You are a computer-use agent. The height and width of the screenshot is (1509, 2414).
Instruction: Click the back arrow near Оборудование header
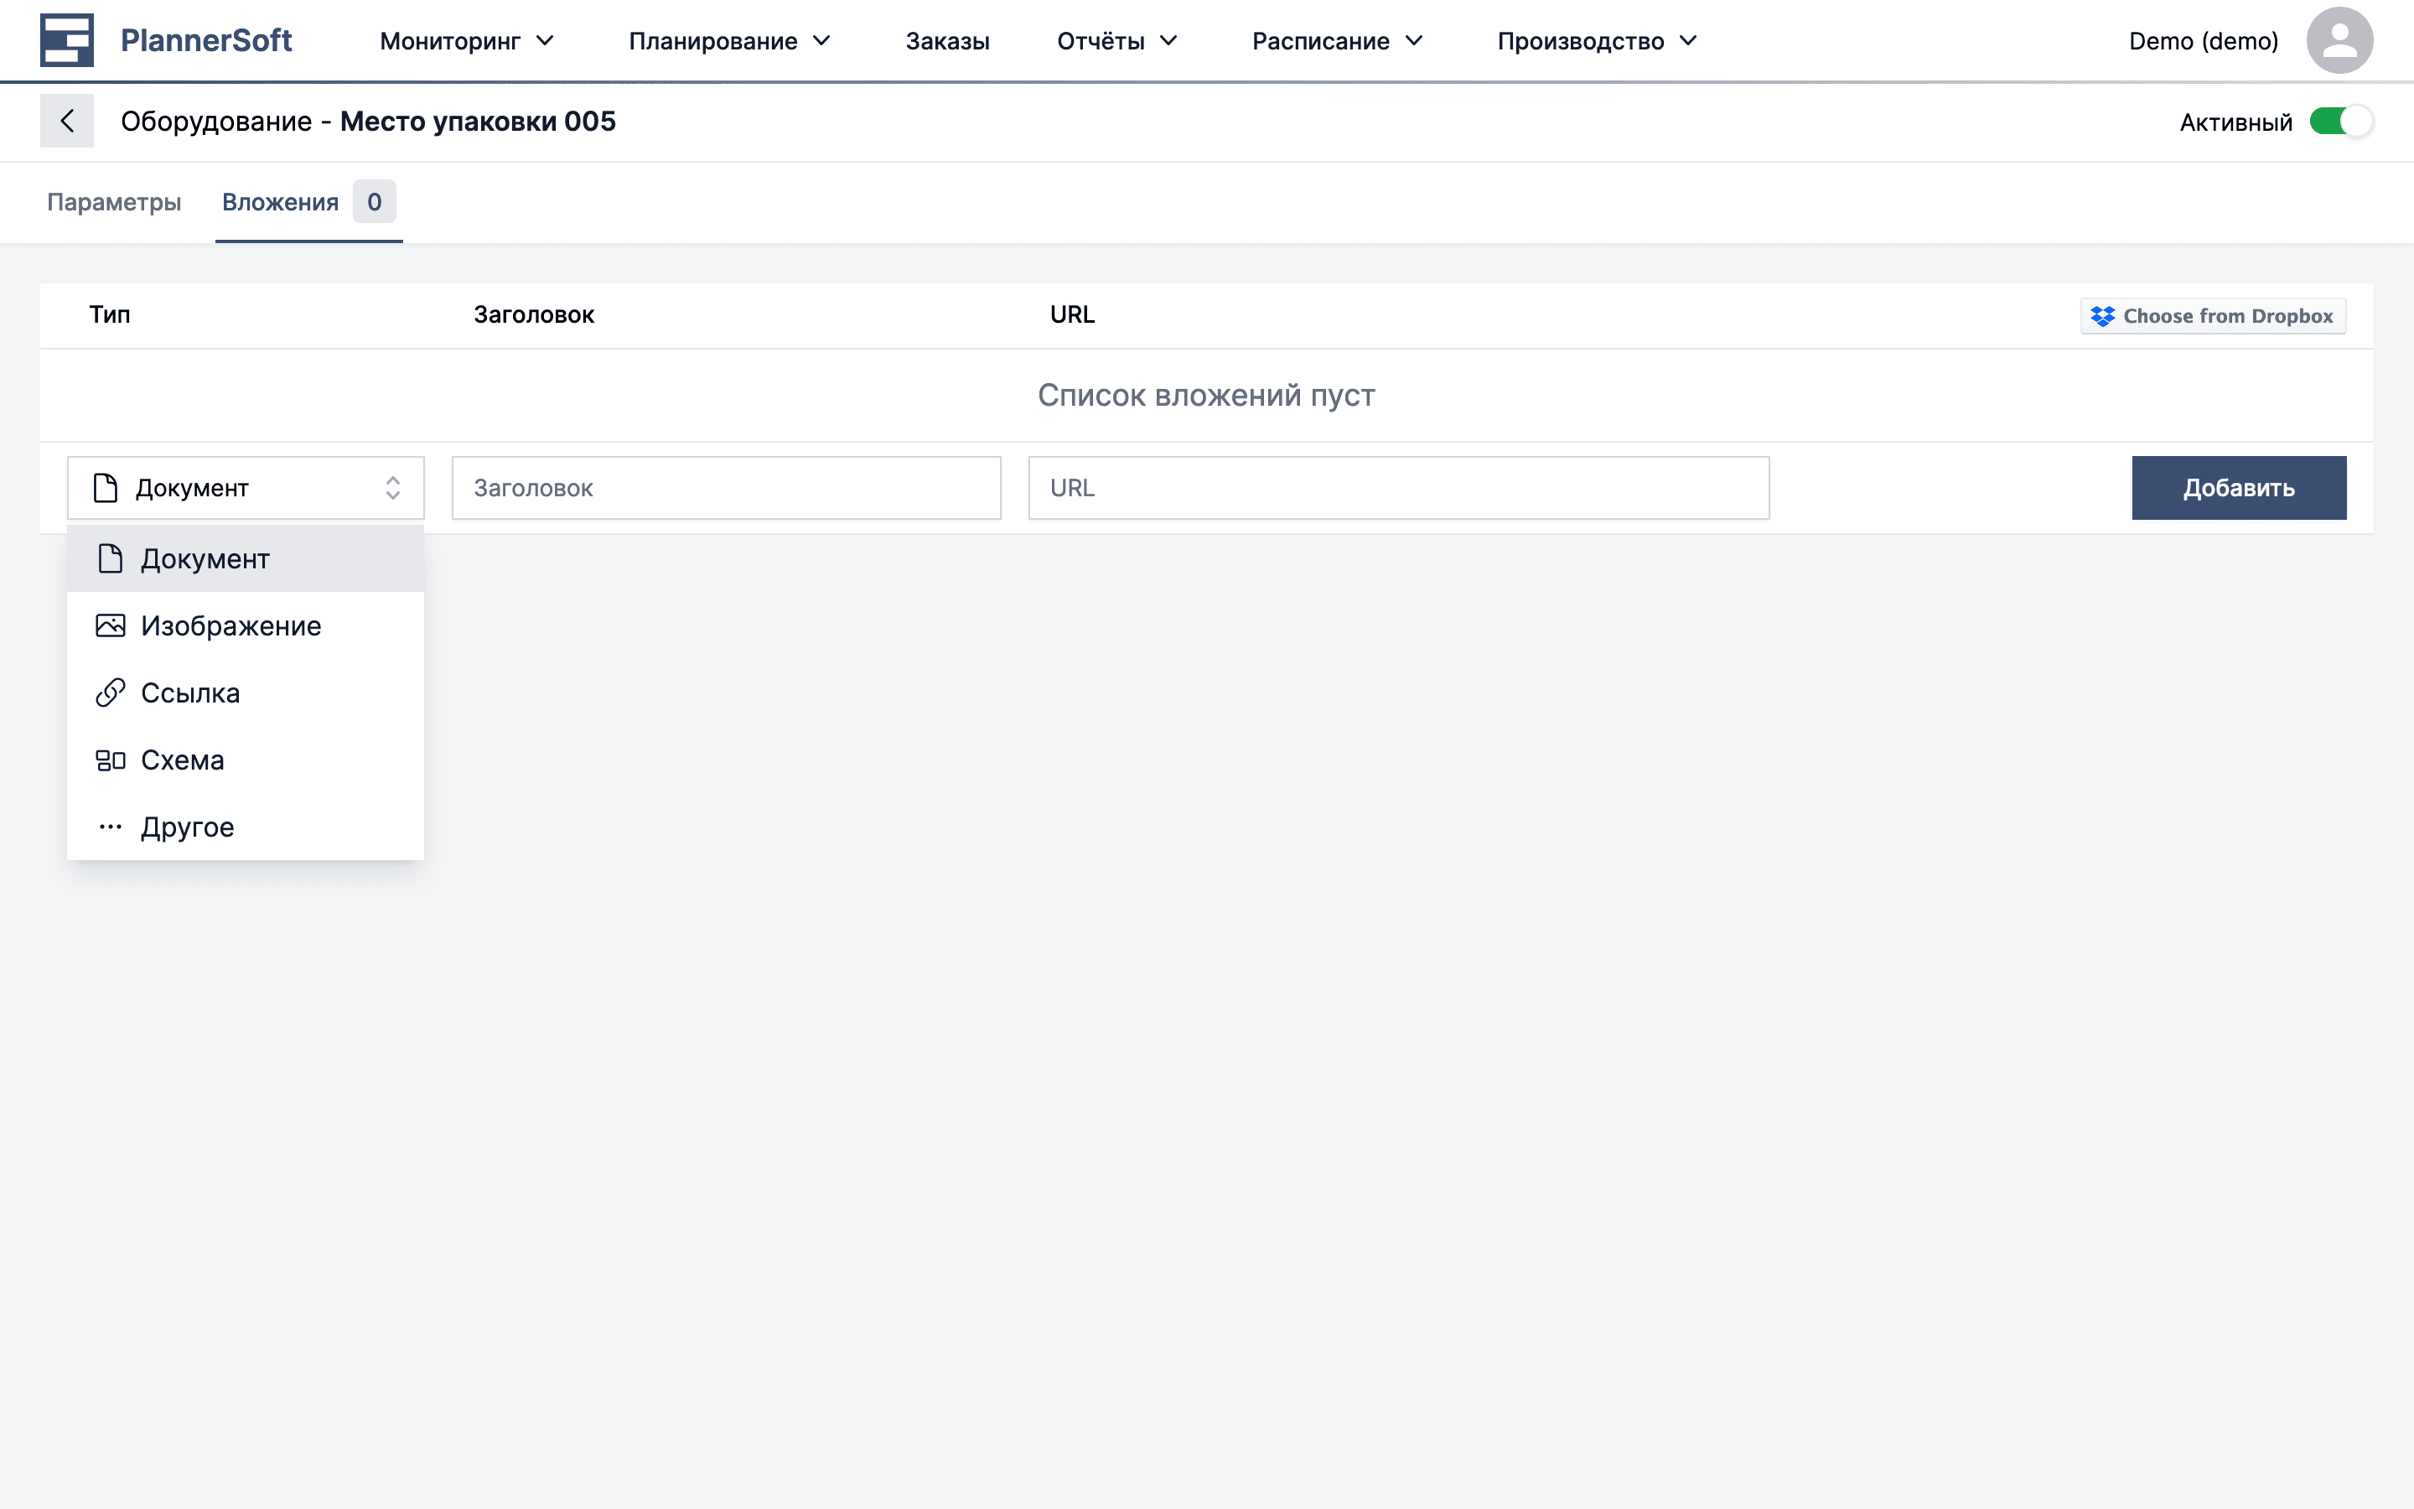click(x=67, y=120)
